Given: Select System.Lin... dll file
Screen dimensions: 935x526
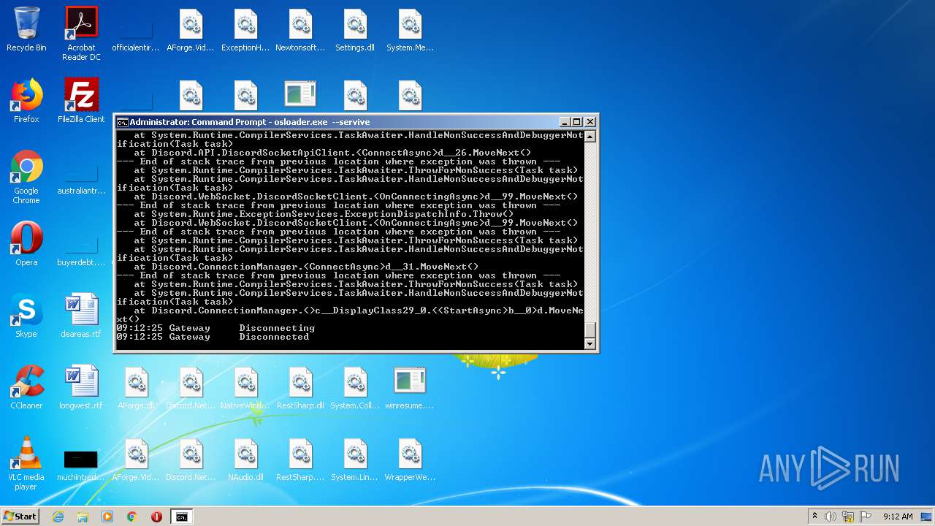Looking at the screenshot, I should 355,460.
